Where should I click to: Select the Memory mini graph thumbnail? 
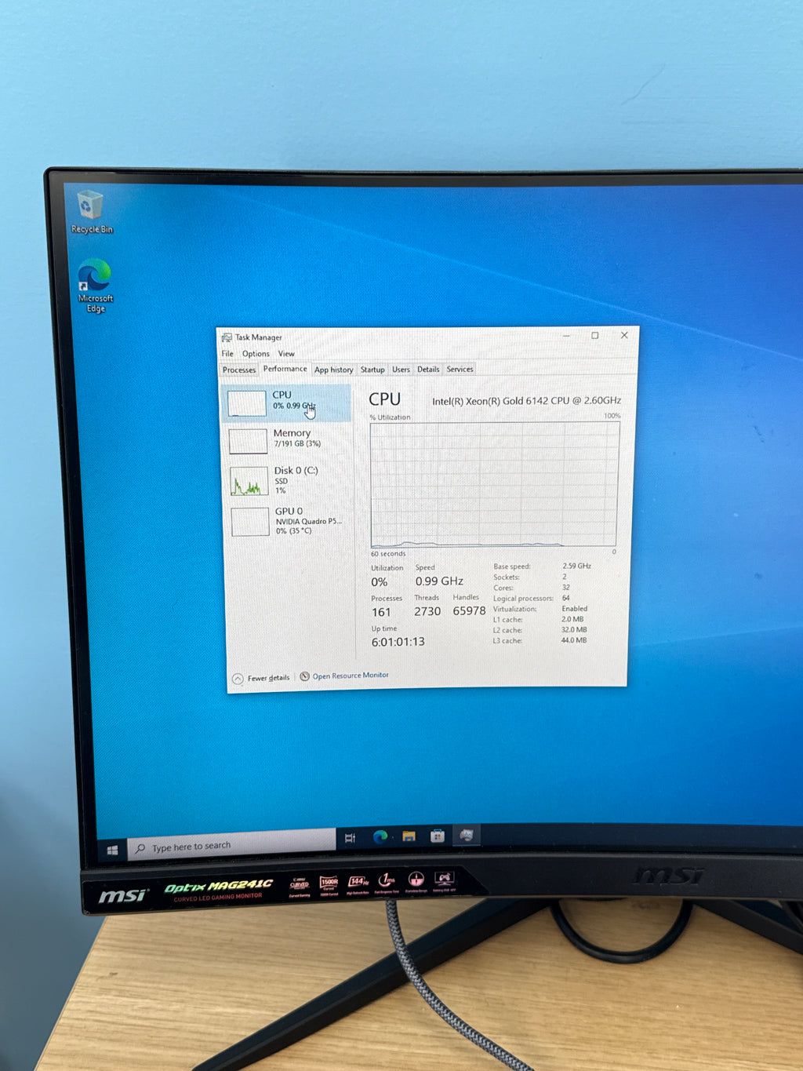(x=248, y=441)
